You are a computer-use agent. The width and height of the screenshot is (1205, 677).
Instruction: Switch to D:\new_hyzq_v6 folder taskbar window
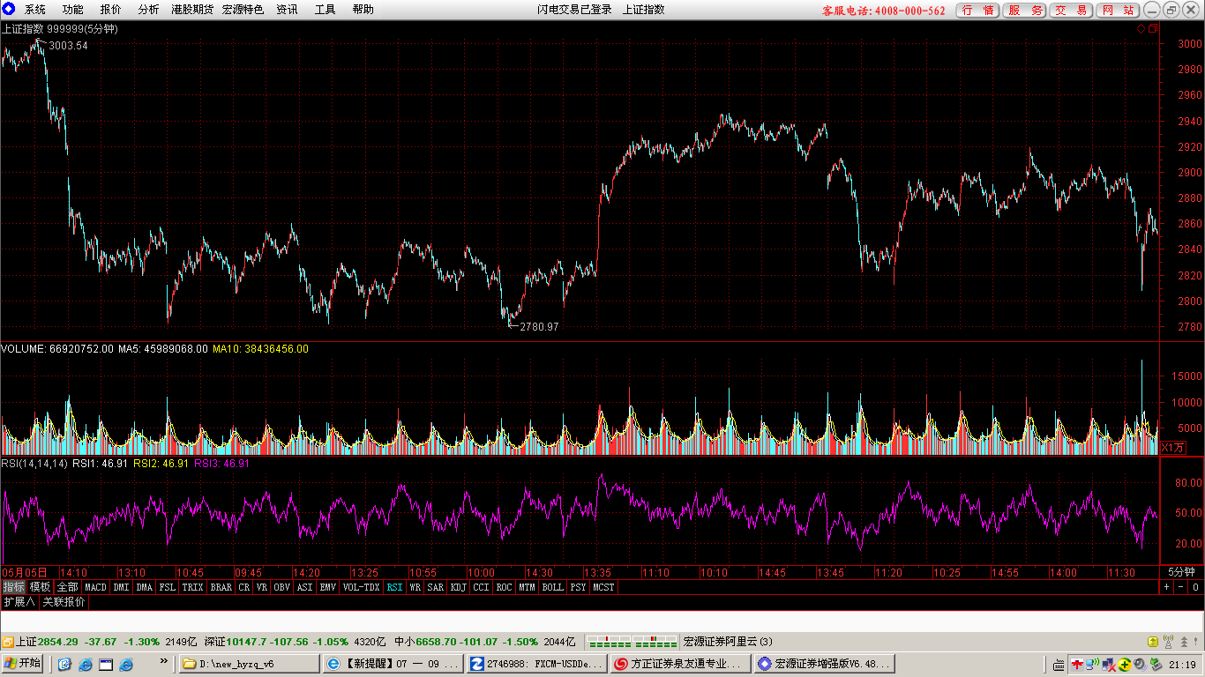250,664
